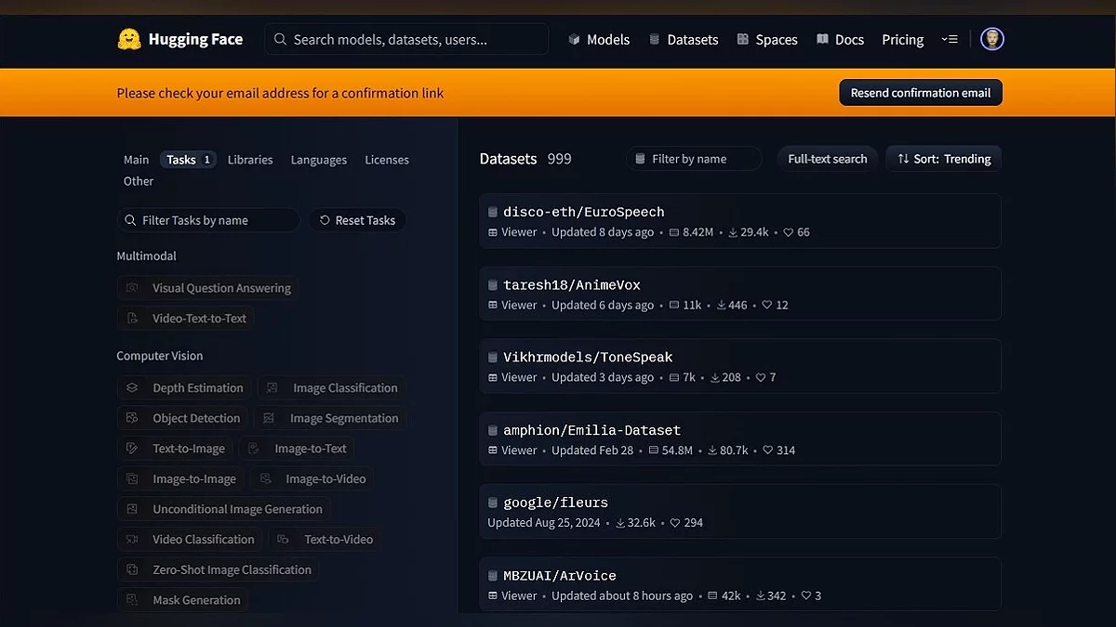1116x627 pixels.
Task: Click the Models cube icon in navbar
Action: pyautogui.click(x=575, y=40)
